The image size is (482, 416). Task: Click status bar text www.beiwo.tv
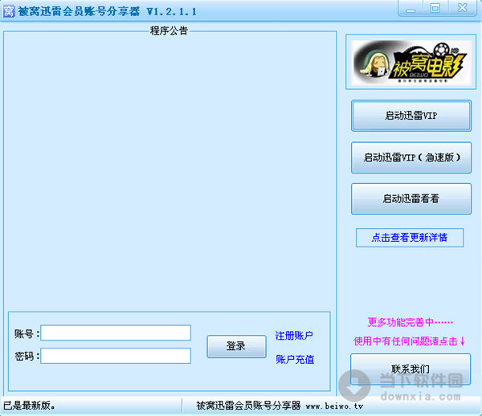point(334,406)
